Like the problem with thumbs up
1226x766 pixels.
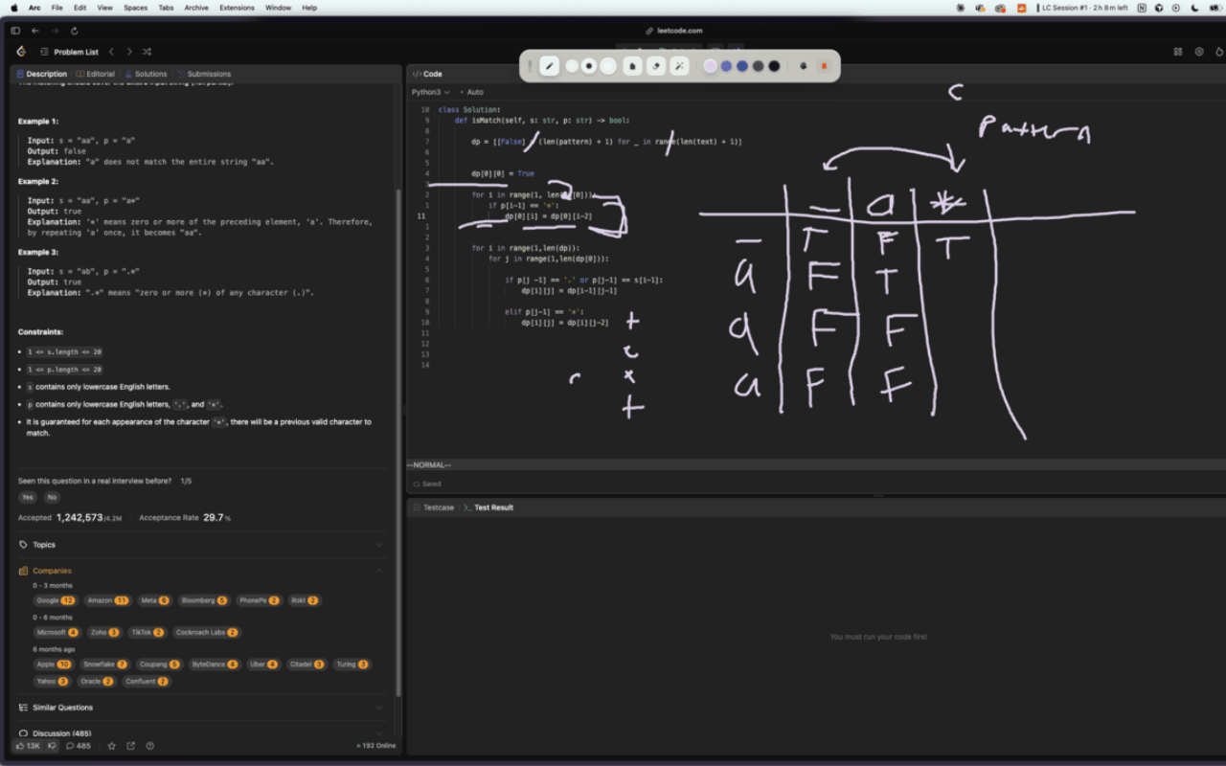pyautogui.click(x=27, y=746)
